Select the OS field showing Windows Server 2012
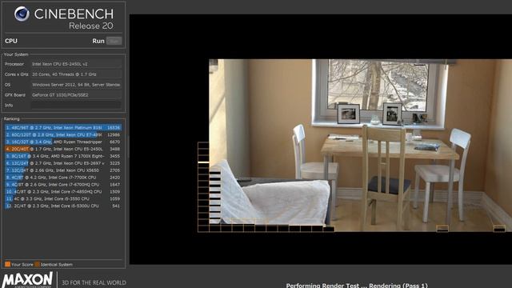512x288 pixels. [x=76, y=85]
